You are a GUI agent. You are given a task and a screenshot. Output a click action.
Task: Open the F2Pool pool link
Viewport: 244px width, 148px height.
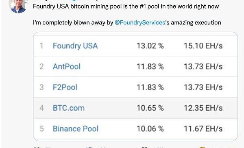tap(65, 87)
